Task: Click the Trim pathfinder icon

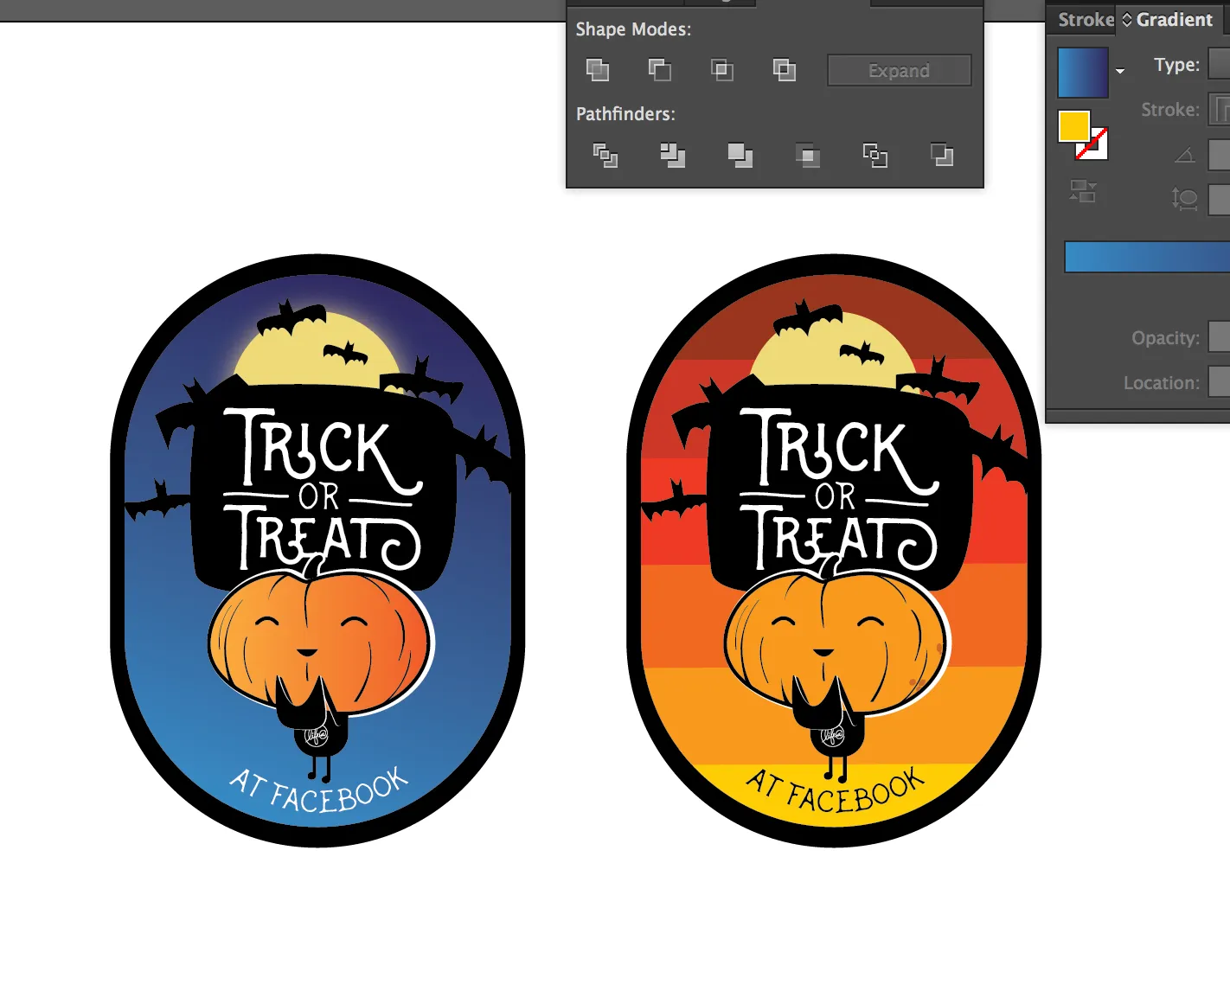Action: (673, 156)
